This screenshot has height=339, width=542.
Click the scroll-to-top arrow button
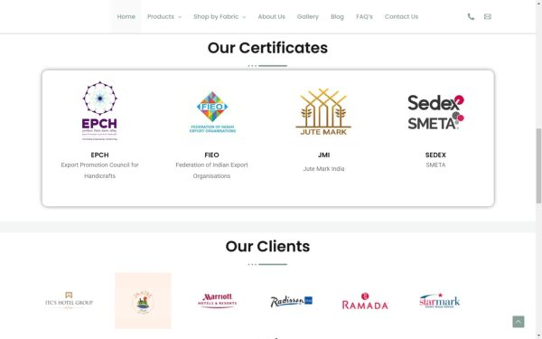click(519, 322)
